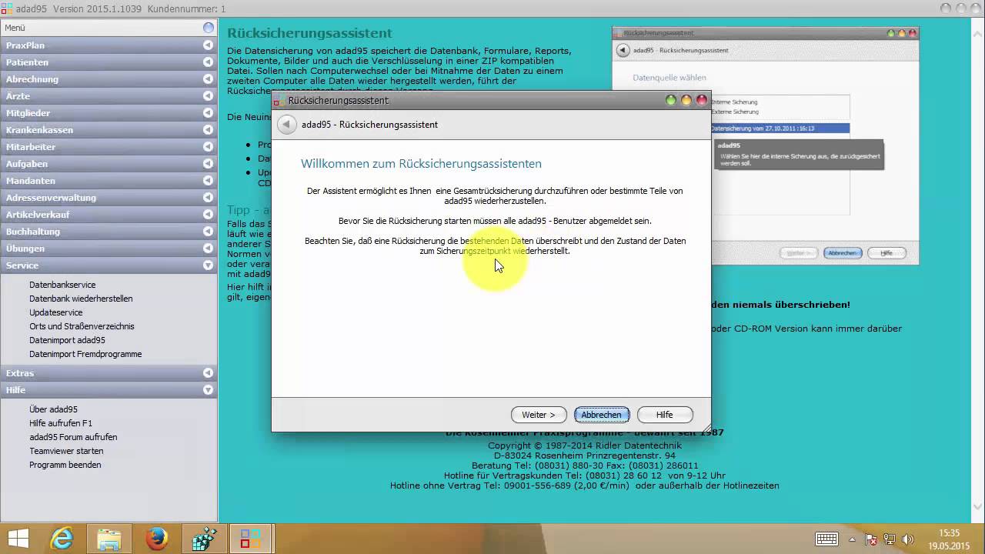The image size is (985, 554).
Task: Select Datenimport Fremdprogramme
Action: coord(85,354)
